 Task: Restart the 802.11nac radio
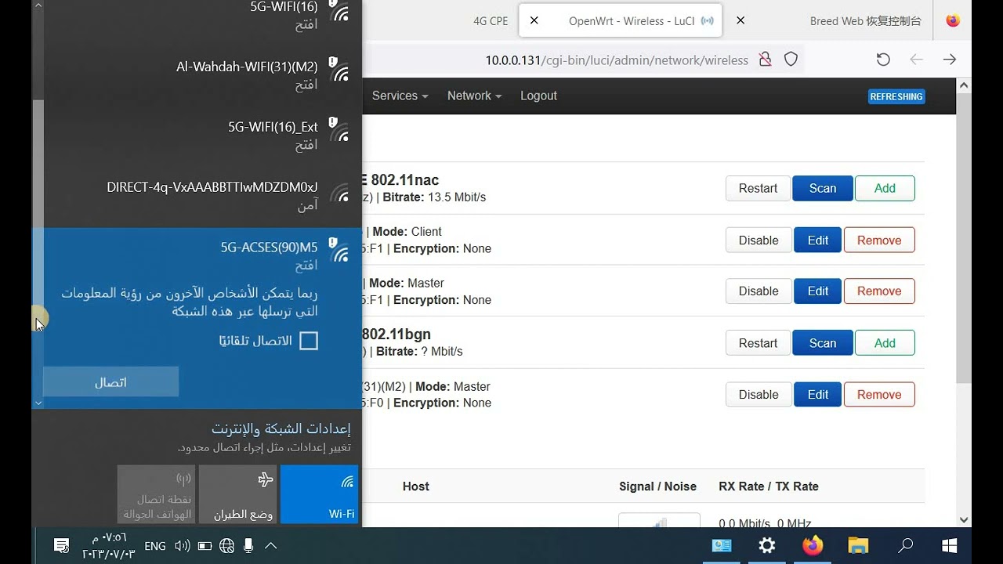(x=758, y=188)
